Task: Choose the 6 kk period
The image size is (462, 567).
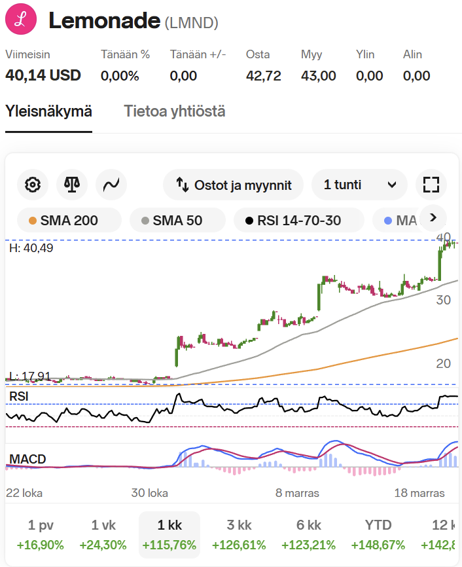Action: (x=308, y=534)
